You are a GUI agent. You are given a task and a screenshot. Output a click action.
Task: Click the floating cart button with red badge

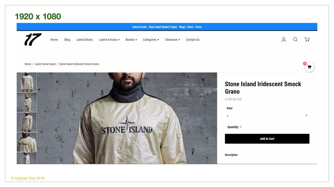(309, 67)
